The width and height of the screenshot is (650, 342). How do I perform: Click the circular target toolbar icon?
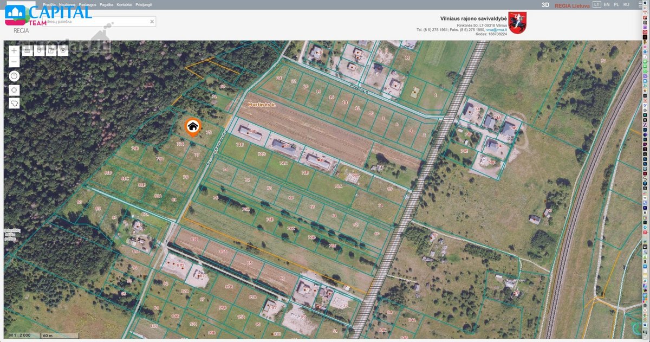click(63, 50)
